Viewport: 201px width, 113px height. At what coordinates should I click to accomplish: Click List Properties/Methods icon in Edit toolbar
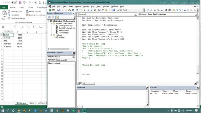pos(148,10)
